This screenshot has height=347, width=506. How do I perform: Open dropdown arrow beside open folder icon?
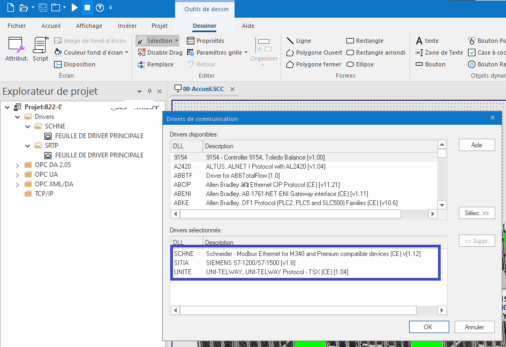click(33, 7)
